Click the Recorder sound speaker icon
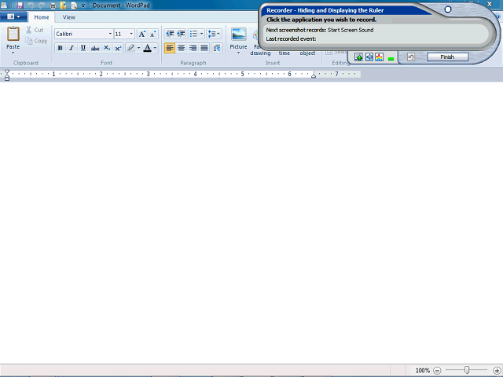The image size is (503, 377). click(x=369, y=57)
